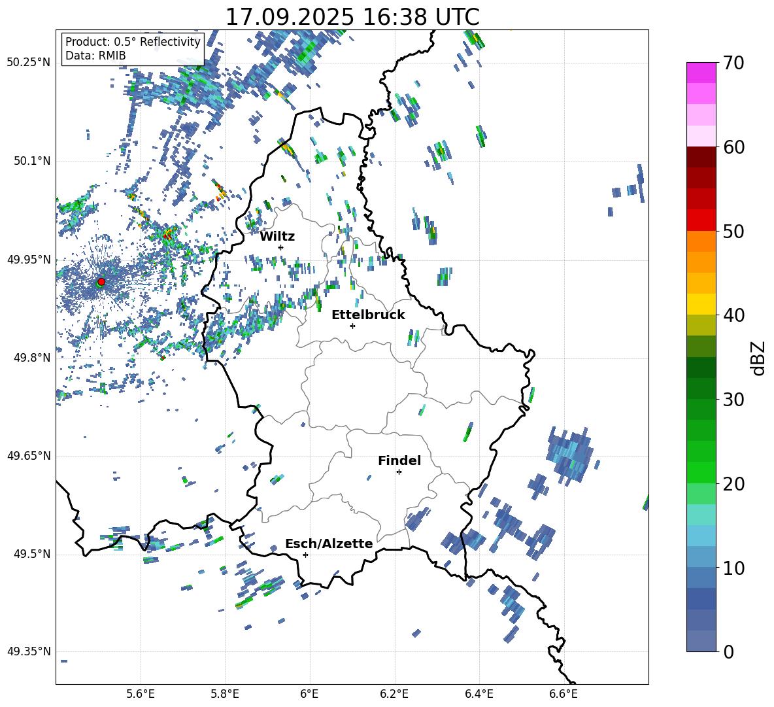Click the 20 tick on the colorbar
This screenshot has height=707, width=774.
733,484
